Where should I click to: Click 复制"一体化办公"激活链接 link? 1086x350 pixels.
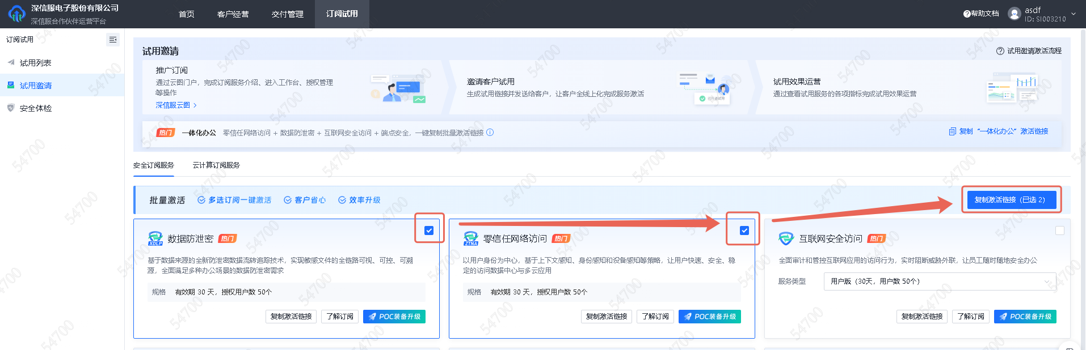[x=999, y=131]
